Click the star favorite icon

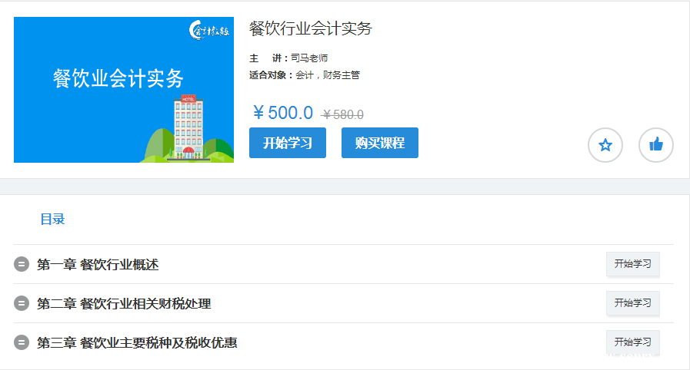tap(605, 145)
